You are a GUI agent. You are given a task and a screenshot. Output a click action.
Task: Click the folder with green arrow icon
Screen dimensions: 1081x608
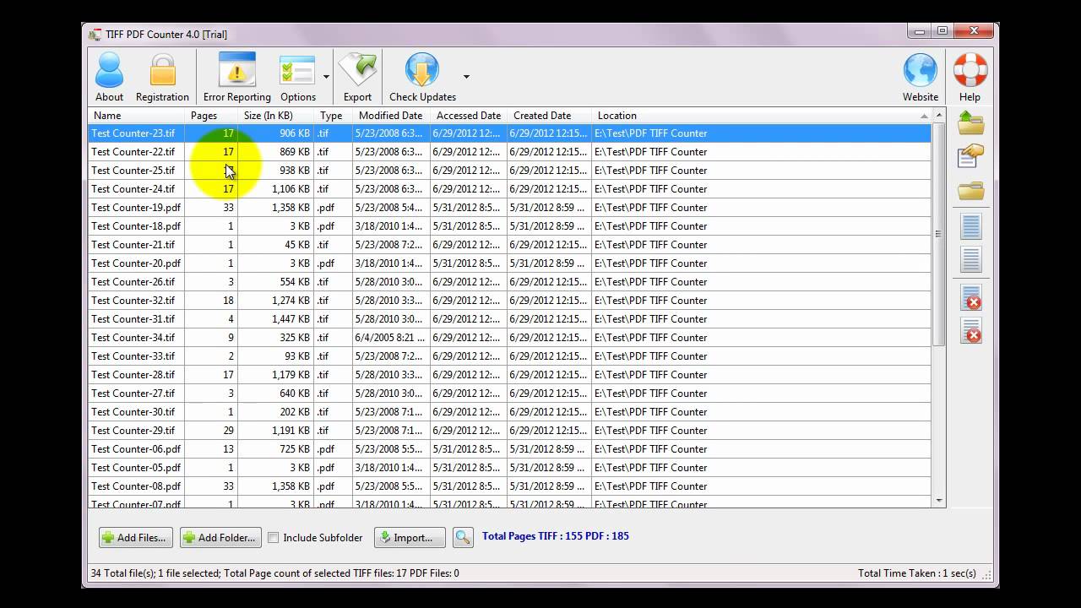971,124
